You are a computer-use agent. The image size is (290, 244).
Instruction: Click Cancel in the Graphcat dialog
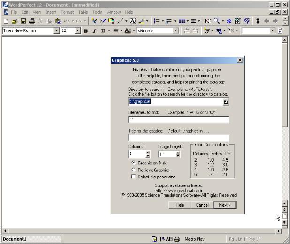point(202,205)
